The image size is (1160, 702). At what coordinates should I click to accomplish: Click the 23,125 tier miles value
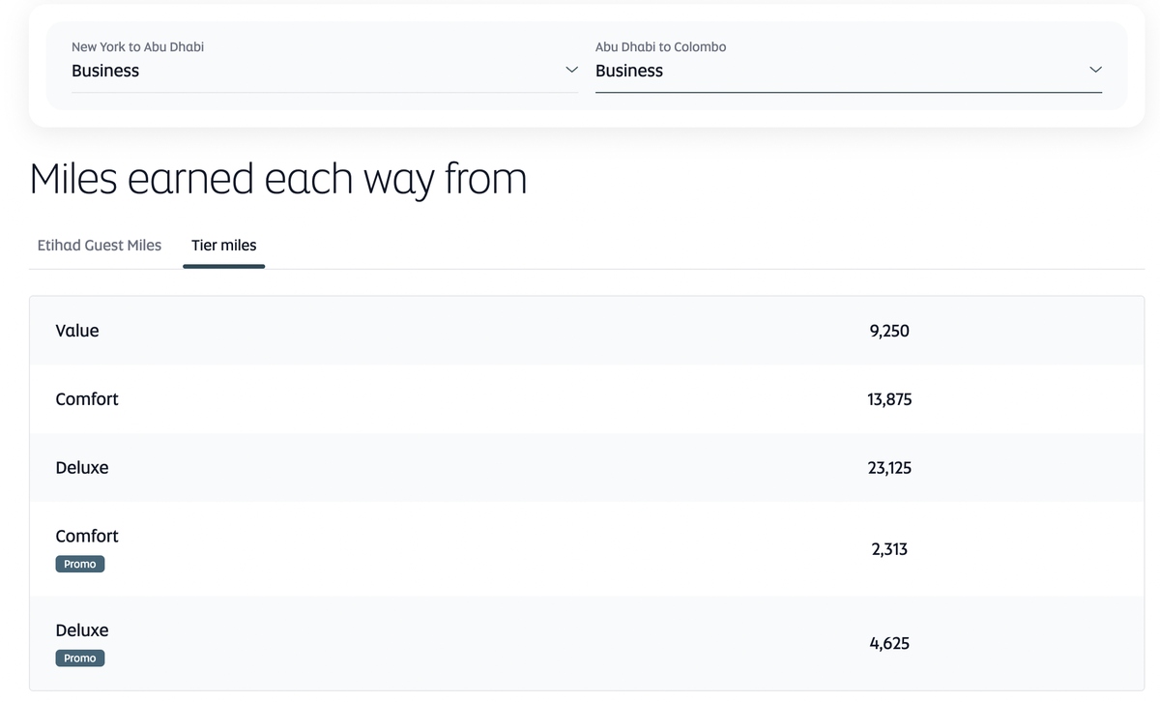[x=889, y=468]
